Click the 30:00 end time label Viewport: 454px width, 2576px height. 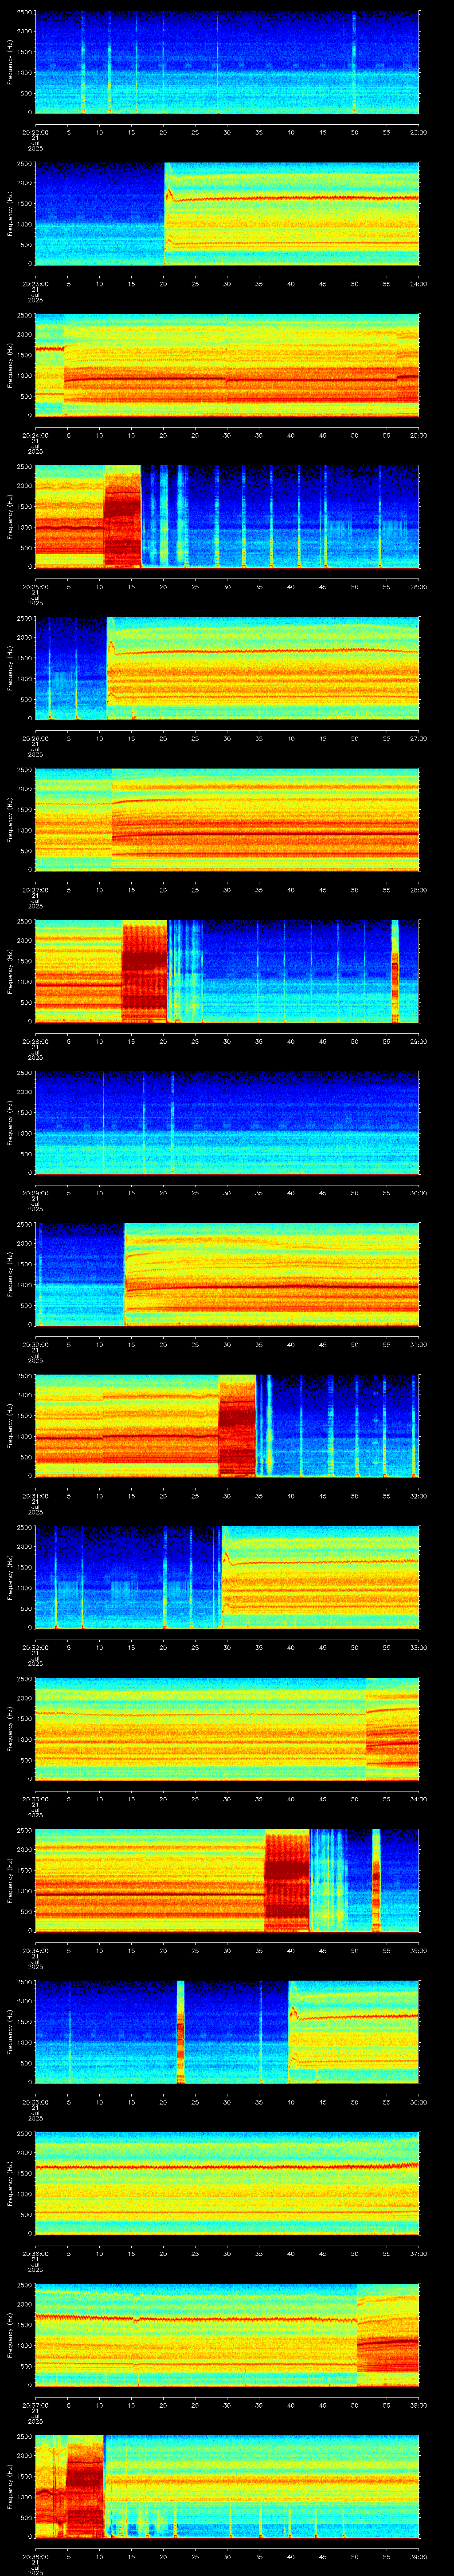pos(418,1193)
